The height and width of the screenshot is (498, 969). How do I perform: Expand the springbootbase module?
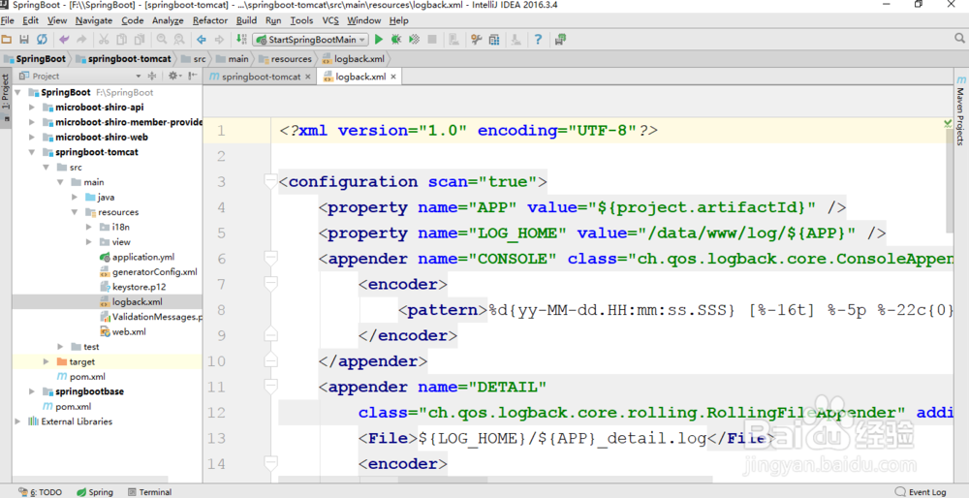pos(32,391)
